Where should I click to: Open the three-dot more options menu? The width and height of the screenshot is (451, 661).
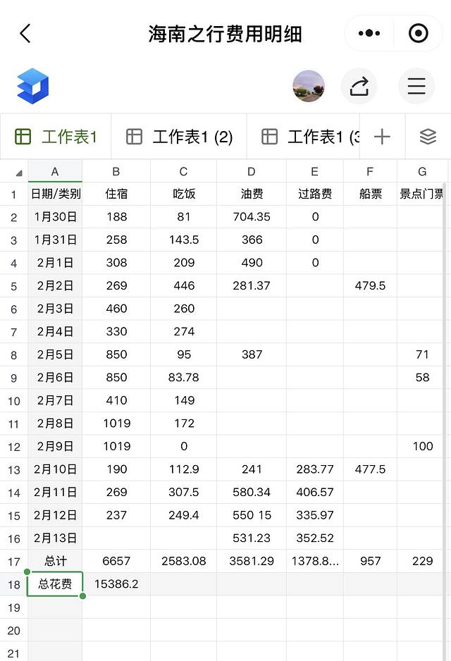(369, 33)
